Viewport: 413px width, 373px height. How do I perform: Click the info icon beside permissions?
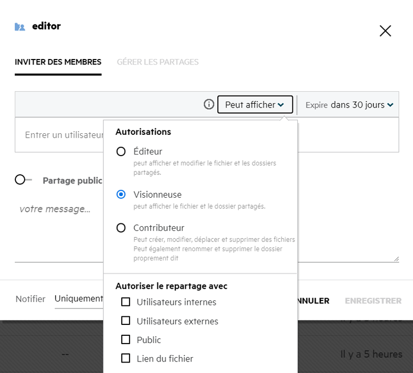[209, 104]
